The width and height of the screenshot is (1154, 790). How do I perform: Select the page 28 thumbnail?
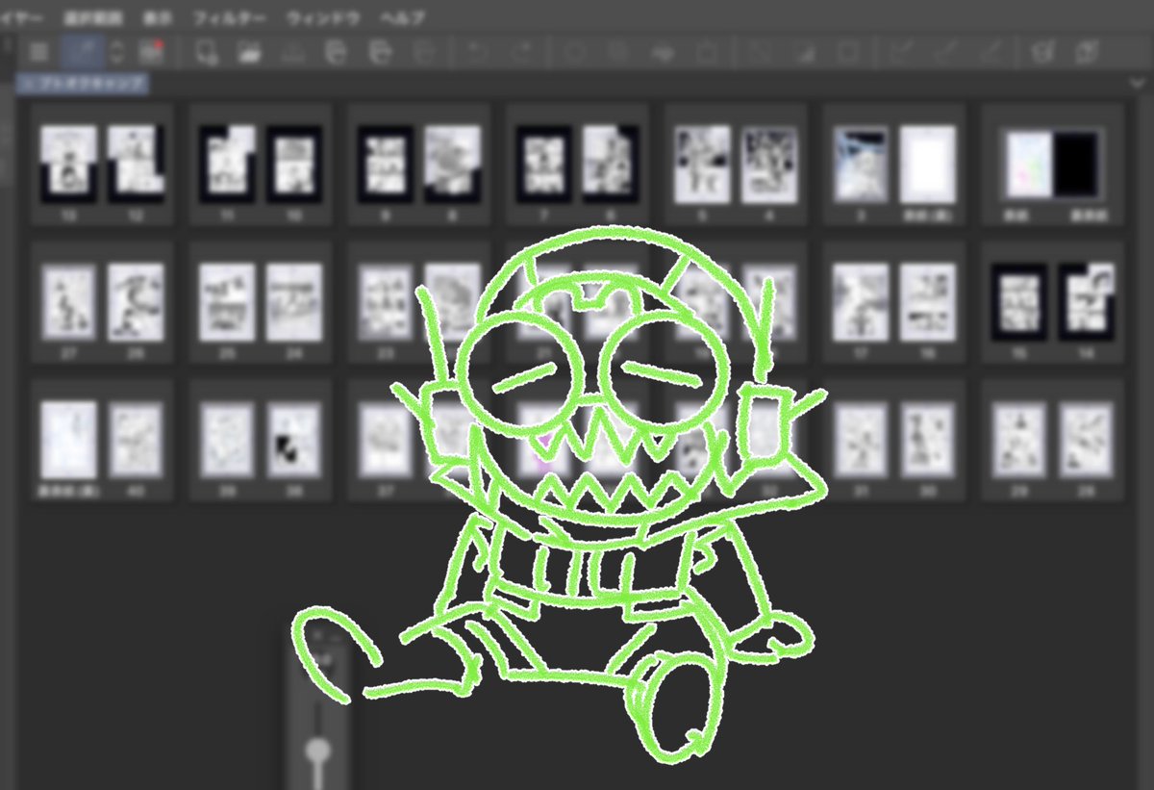[x=1088, y=440]
